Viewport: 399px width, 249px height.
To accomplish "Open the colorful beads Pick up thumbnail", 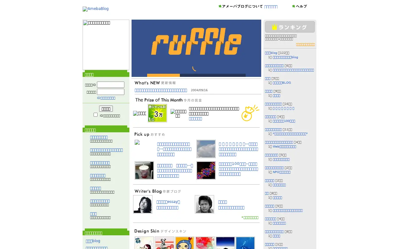I will (206, 170).
